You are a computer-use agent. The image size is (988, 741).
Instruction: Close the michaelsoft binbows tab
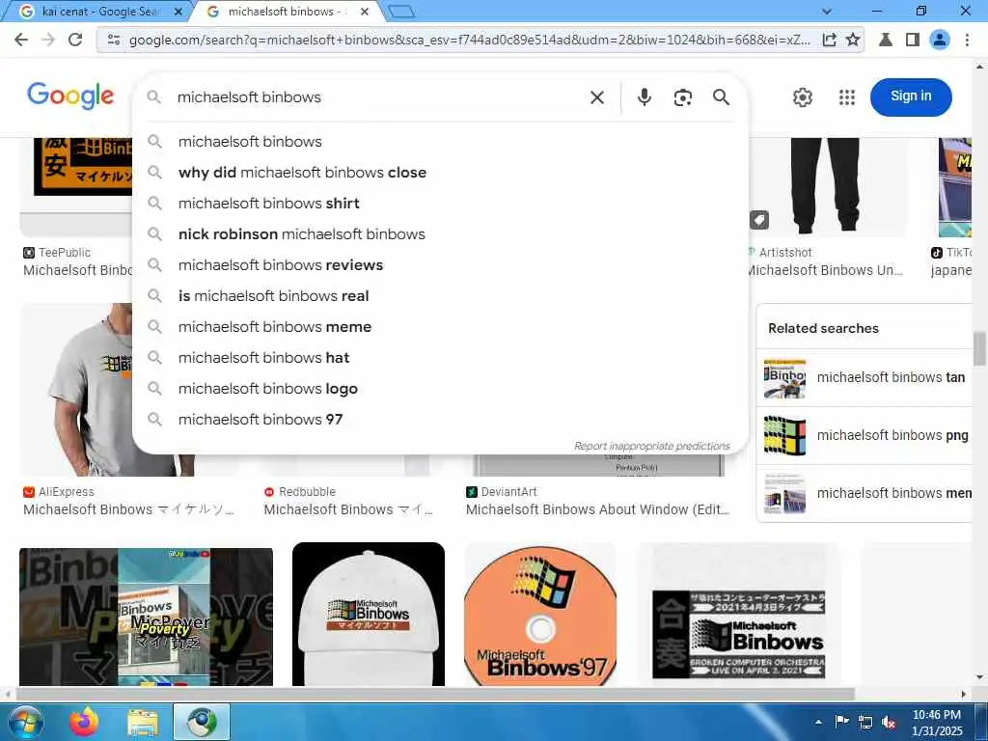[x=364, y=12]
